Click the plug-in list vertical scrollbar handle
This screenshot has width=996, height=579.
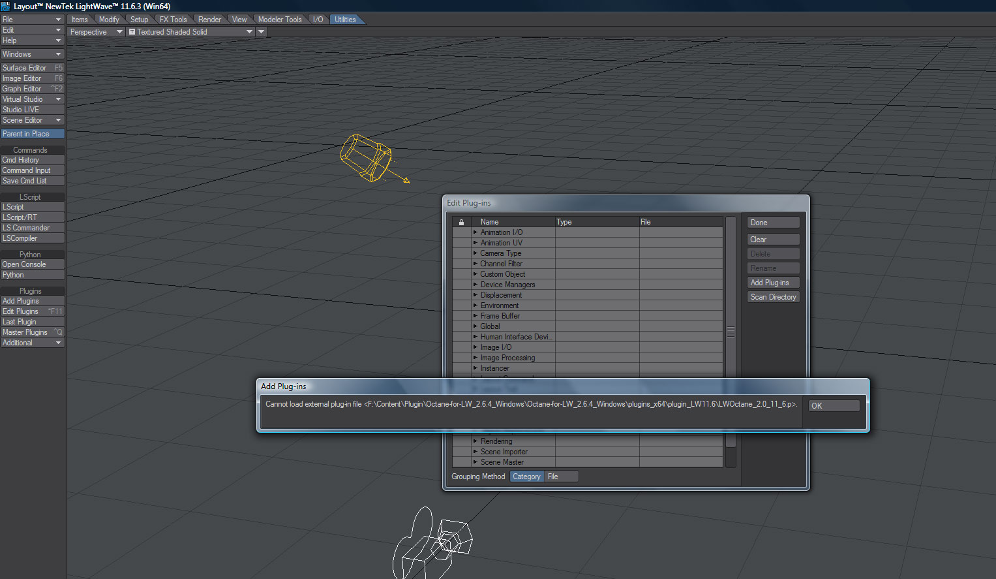tap(731, 332)
